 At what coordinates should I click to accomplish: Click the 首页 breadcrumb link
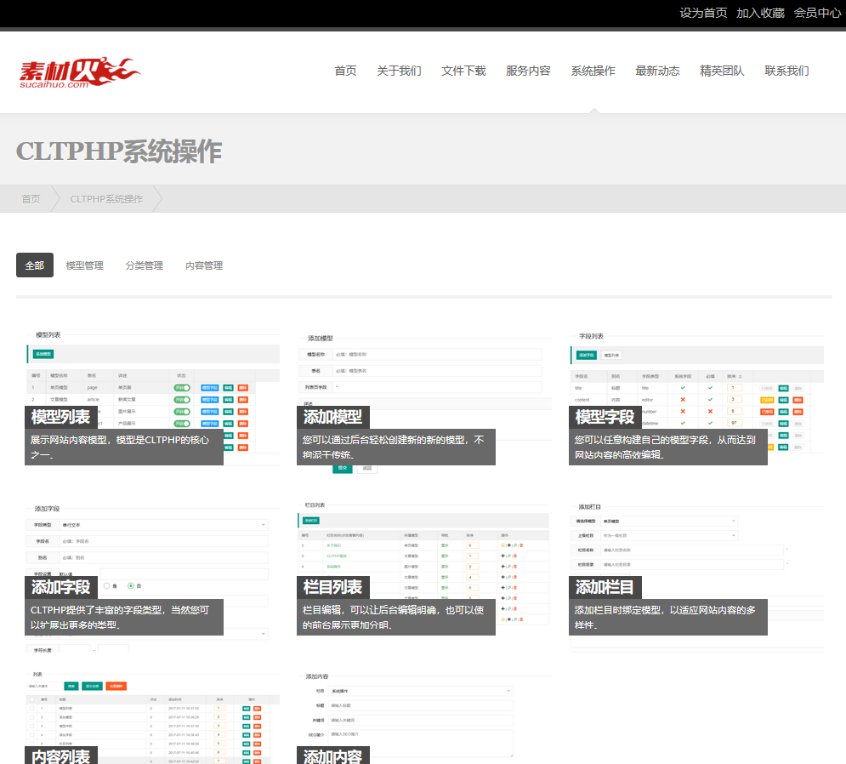(x=31, y=199)
